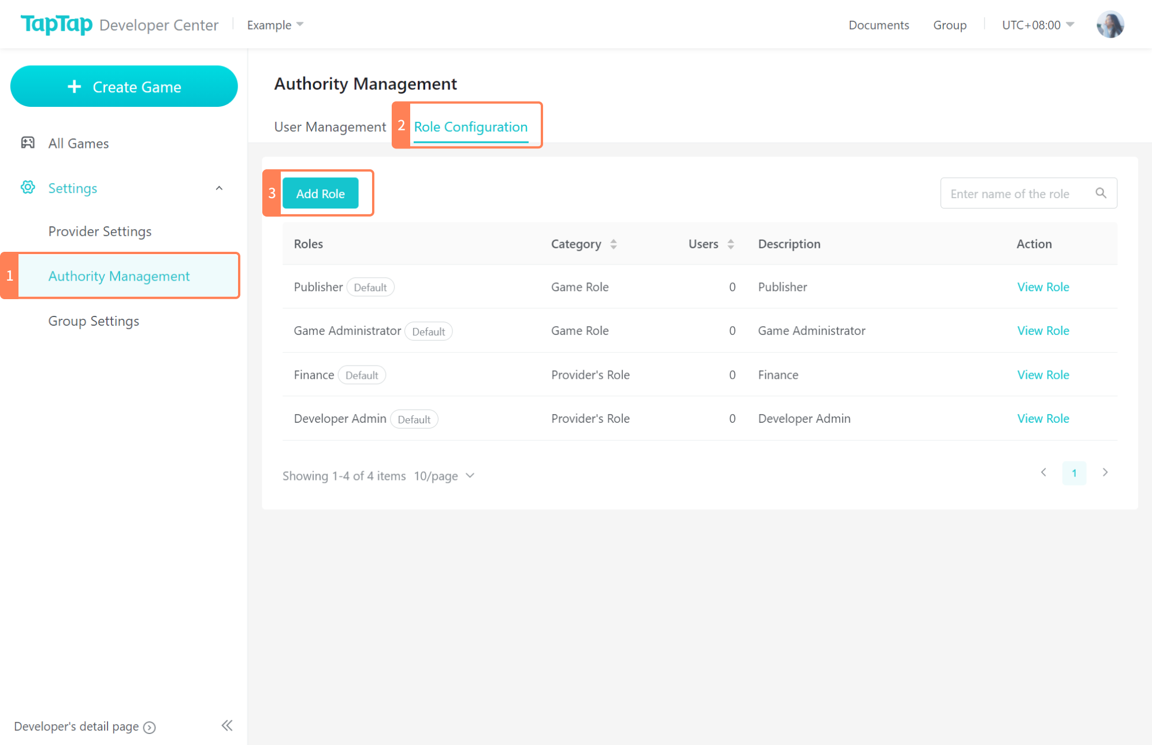Go to previous page arrow
Image resolution: width=1152 pixels, height=745 pixels.
tap(1043, 472)
